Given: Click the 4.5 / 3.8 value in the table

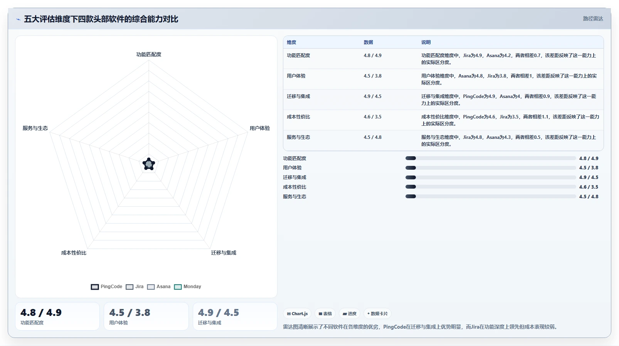Looking at the screenshot, I should 372,76.
